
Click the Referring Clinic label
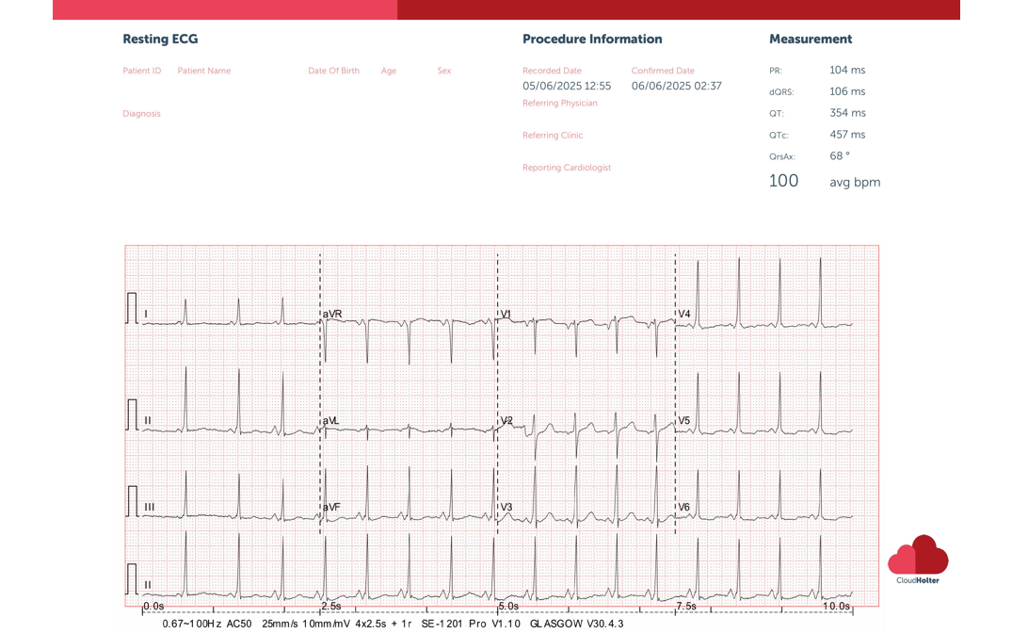(x=553, y=135)
